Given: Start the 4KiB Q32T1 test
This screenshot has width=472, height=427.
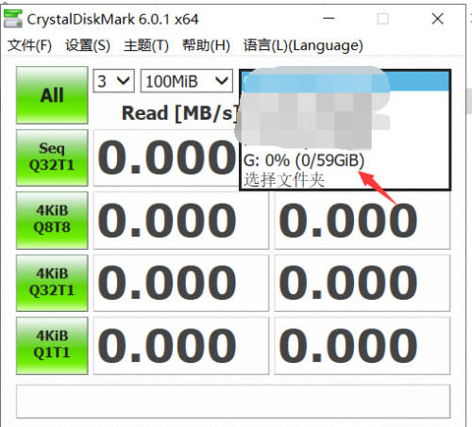Looking at the screenshot, I should 52,283.
